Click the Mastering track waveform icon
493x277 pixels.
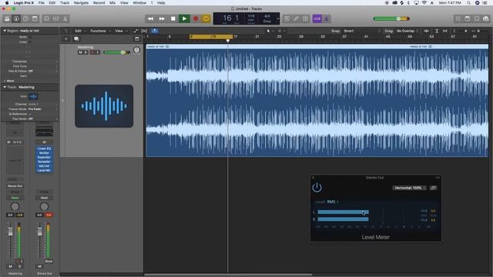click(104, 106)
